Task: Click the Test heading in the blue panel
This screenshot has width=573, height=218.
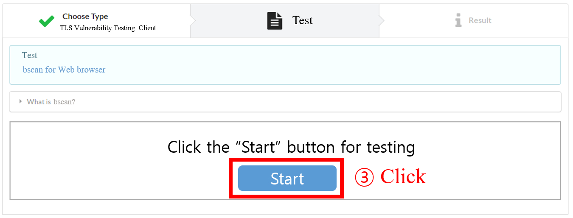Action: [x=30, y=55]
